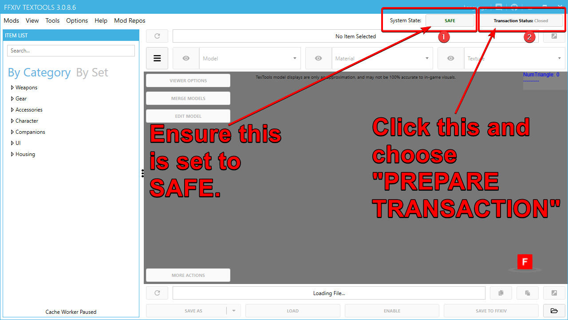Click the pop-out icon right of the item name bar
Image resolution: width=568 pixels, height=320 pixels.
tap(554, 36)
